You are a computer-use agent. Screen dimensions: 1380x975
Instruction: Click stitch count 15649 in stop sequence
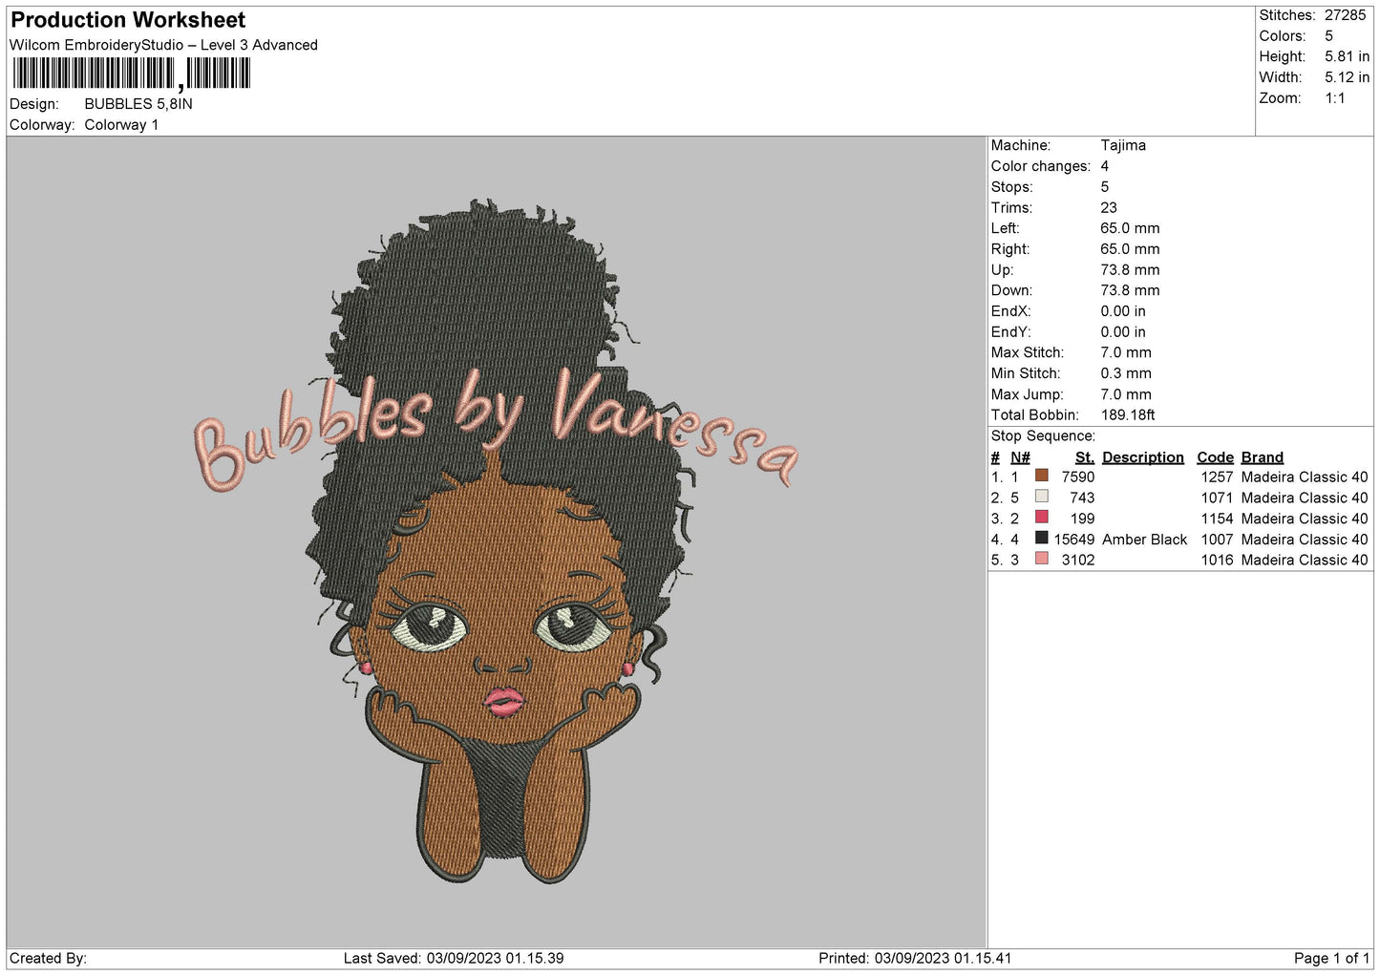tap(1074, 540)
